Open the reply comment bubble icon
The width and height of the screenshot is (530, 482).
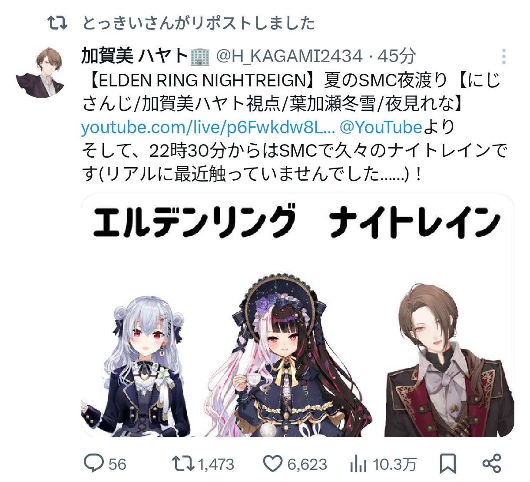(x=94, y=463)
